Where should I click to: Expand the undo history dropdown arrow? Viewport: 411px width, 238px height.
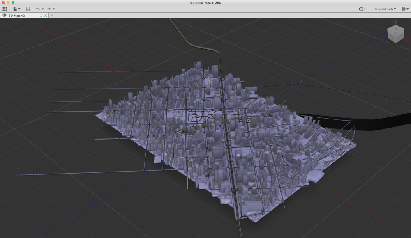tap(42, 9)
